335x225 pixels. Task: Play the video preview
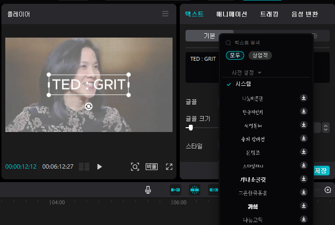[99, 167]
